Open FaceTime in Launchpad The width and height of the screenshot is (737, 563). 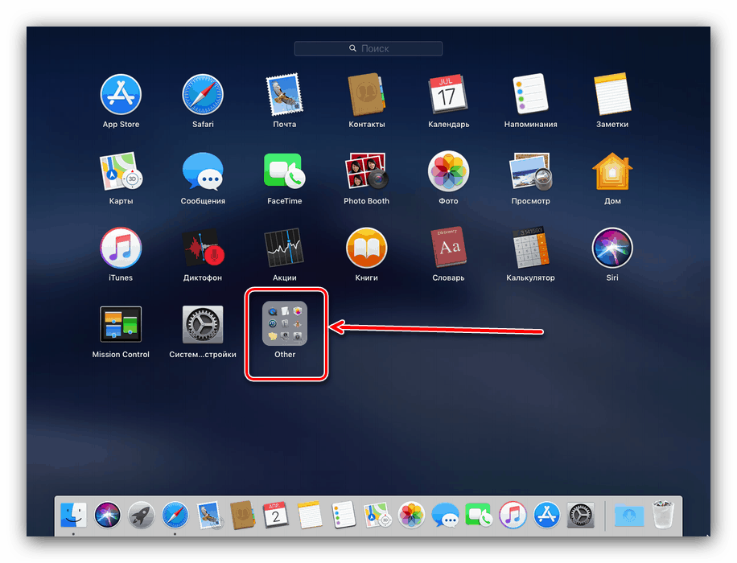point(284,171)
